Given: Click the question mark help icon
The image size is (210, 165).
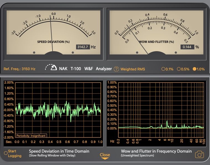Looking at the screenshot, I should [x=116, y=69].
